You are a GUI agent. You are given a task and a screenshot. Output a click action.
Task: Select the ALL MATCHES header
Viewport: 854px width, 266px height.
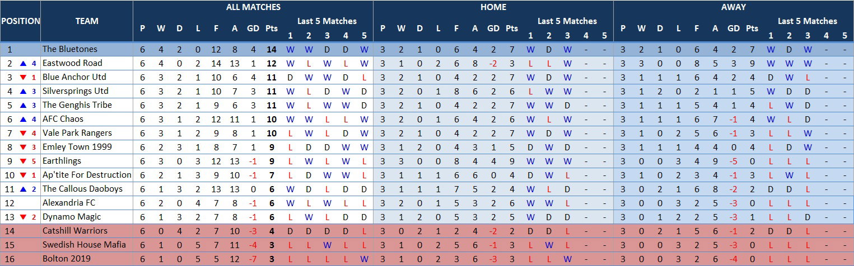(253, 7)
